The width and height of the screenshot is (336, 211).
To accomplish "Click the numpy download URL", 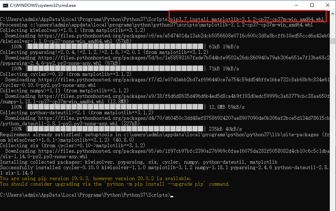I will click(x=184, y=96).
